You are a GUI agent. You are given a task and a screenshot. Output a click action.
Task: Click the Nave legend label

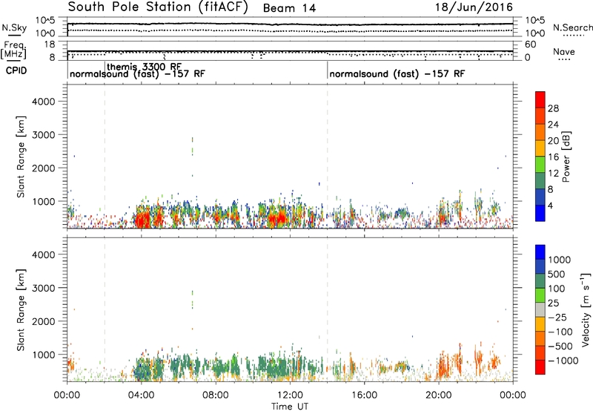pos(563,51)
